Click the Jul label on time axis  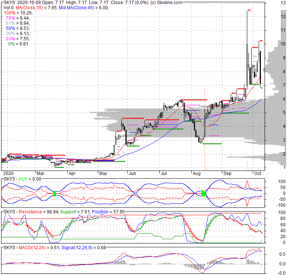[x=163, y=173]
